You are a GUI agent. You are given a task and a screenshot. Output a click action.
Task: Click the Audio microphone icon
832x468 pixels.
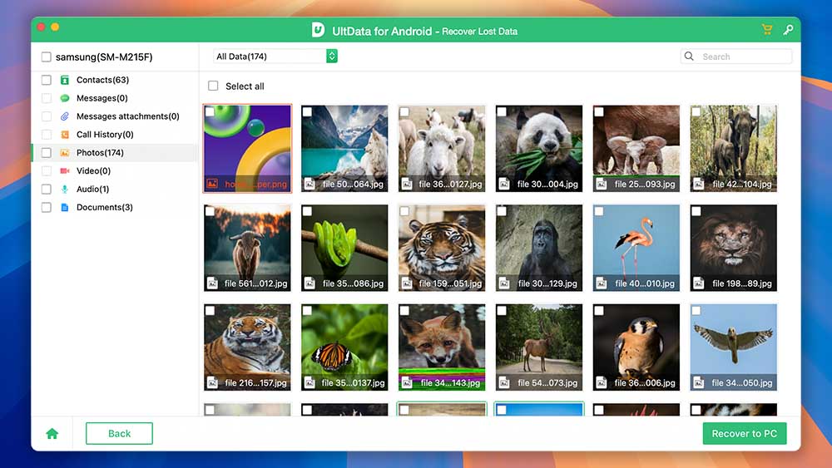pyautogui.click(x=65, y=190)
